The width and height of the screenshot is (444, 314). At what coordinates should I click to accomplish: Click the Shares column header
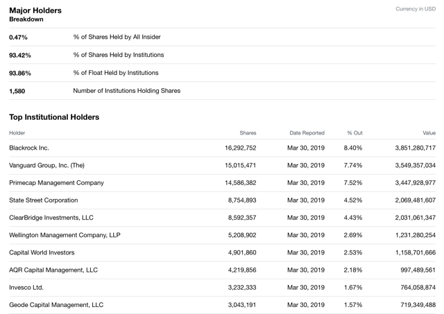(248, 133)
